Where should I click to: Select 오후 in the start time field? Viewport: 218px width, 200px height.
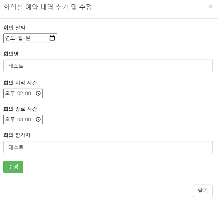pos(10,93)
